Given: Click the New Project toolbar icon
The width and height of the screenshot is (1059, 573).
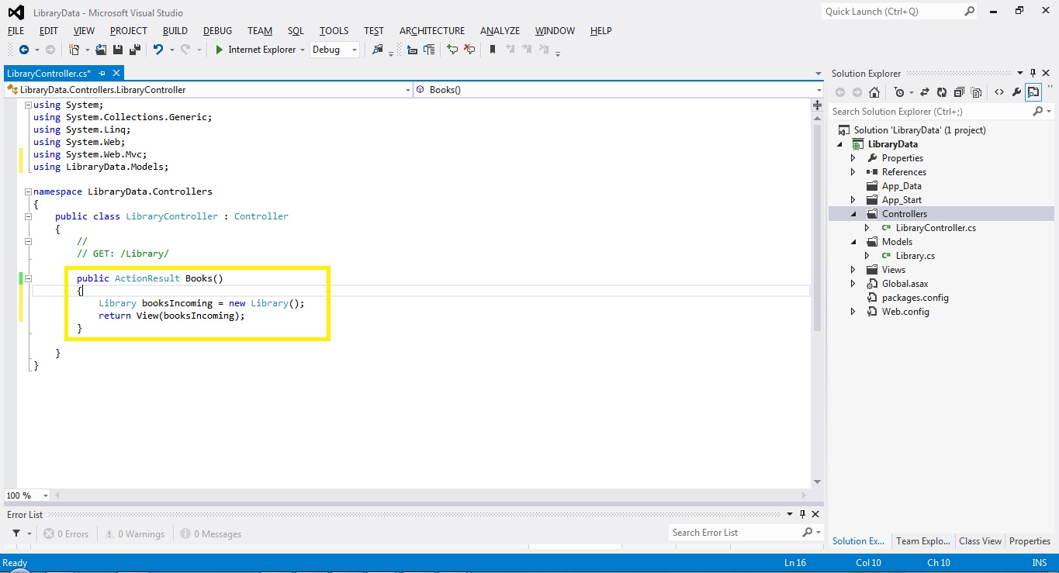Looking at the screenshot, I should coord(74,50).
